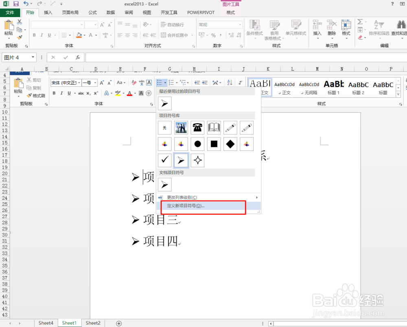Viewport: 407px width, 327px height.
Task: Switch to the 插入 ribbon tab
Action: point(48,12)
